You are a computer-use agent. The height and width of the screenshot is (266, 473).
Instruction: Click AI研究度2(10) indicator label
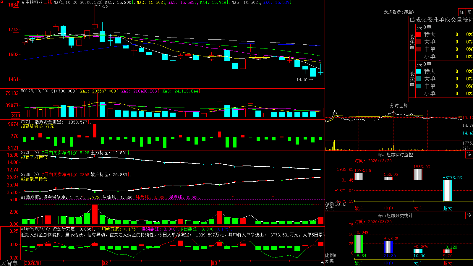pyautogui.click(x=35, y=229)
